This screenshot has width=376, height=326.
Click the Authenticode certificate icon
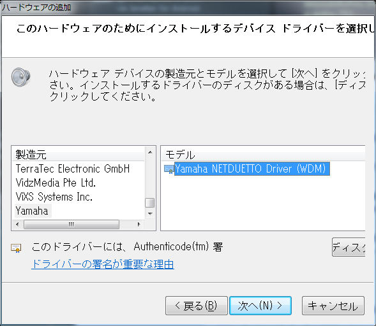click(x=16, y=248)
